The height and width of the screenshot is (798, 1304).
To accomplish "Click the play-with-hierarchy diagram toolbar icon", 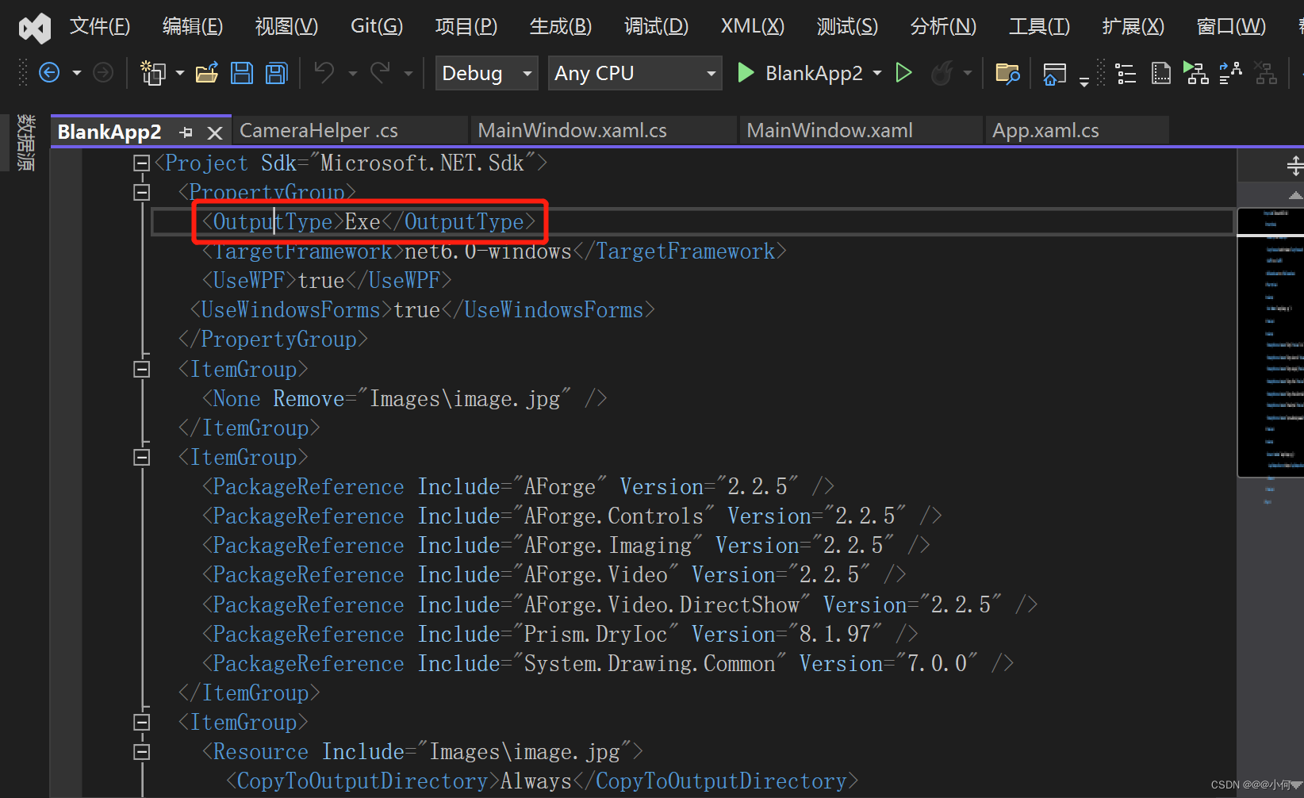I will pos(1195,73).
